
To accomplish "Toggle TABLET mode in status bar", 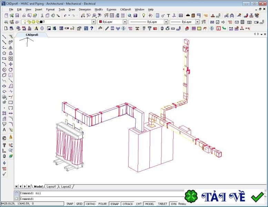I will [162, 204].
